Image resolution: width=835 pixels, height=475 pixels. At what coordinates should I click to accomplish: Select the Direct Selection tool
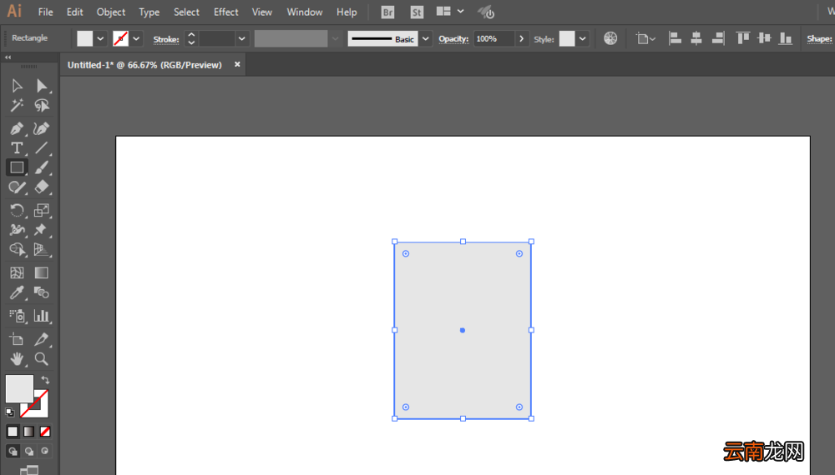[42, 86]
